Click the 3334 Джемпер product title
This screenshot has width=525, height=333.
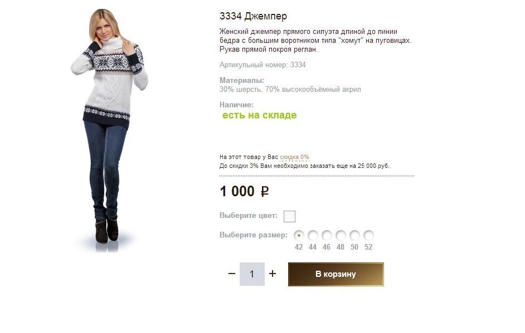coord(253,16)
